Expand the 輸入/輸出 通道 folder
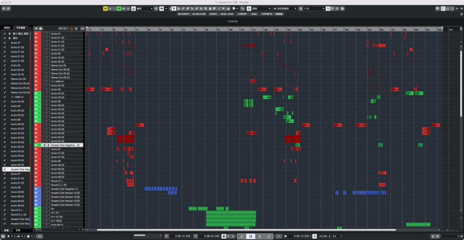 click(9, 34)
